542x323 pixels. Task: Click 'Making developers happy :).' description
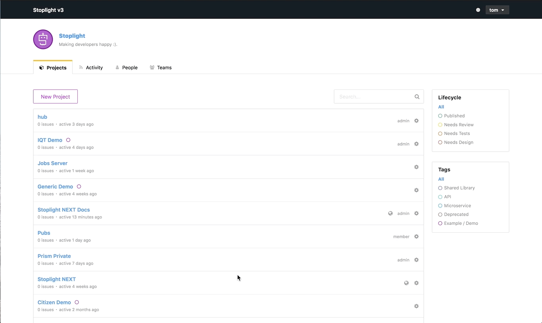point(88,44)
